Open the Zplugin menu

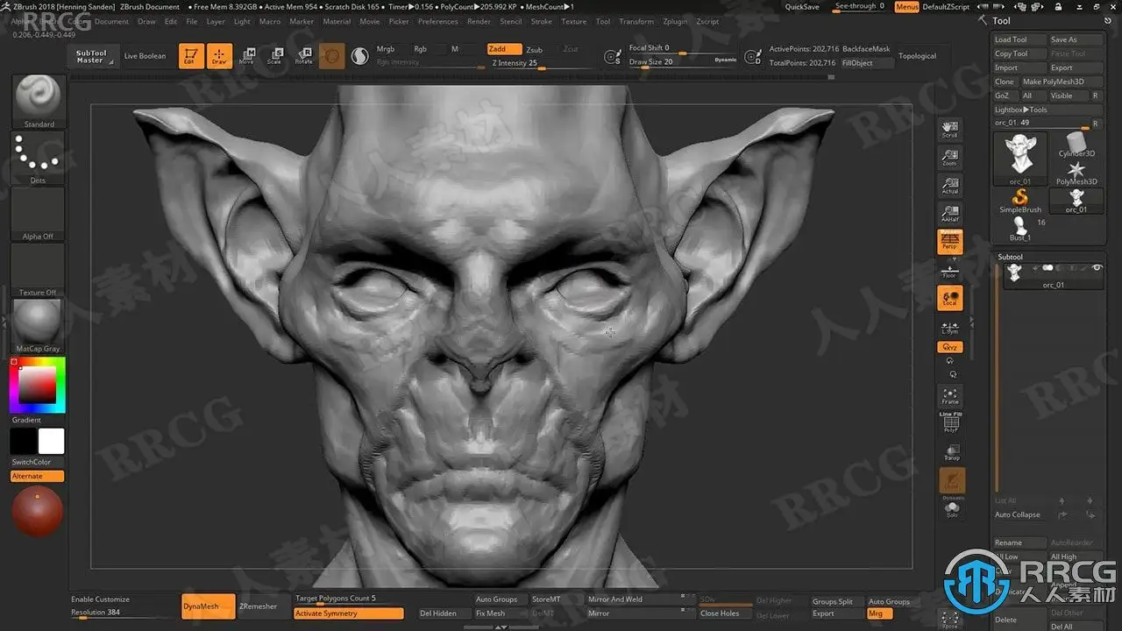(x=675, y=21)
